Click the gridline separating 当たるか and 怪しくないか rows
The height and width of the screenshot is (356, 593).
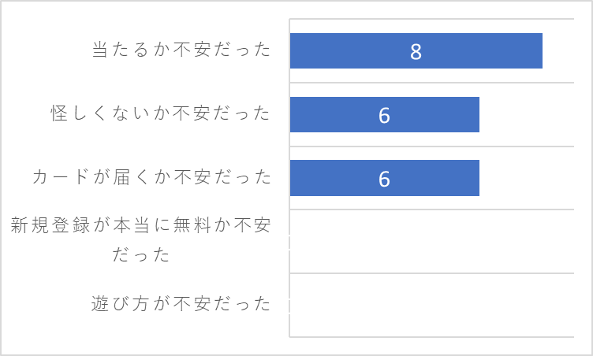432,83
